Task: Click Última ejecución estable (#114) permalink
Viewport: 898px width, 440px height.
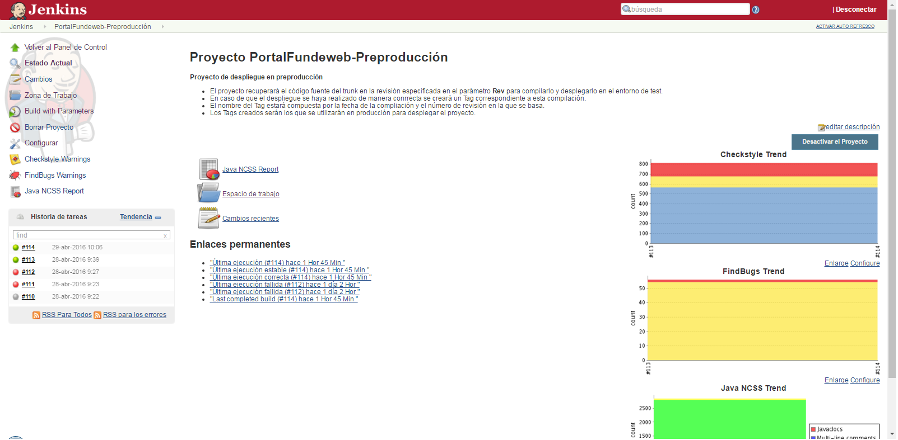Action: coord(290,270)
